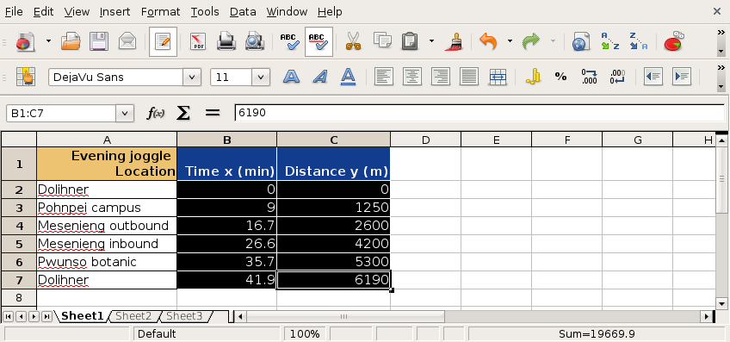
Task: Click the Sum sigma button
Action: click(x=183, y=113)
